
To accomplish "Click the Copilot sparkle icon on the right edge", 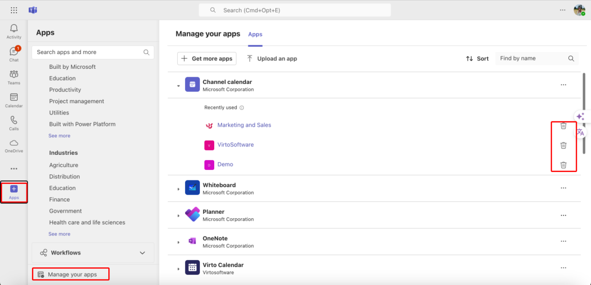I will click(581, 116).
